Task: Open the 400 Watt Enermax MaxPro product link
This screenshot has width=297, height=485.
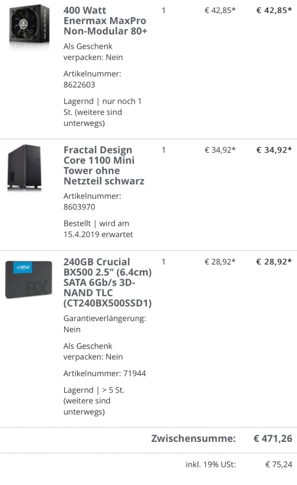Action: pyautogui.click(x=105, y=21)
